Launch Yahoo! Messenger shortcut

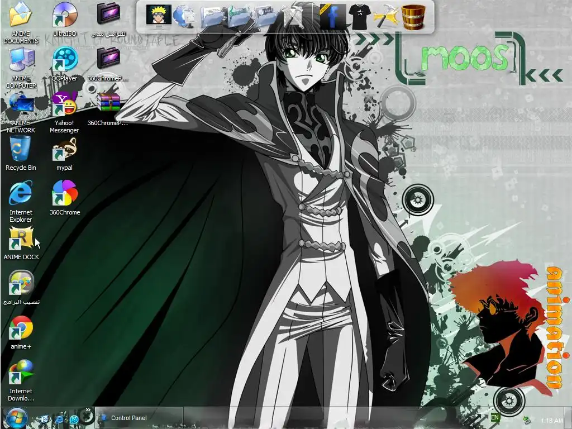[x=65, y=104]
